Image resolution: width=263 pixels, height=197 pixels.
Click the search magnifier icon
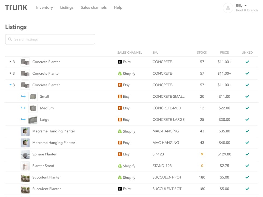coord(10,39)
